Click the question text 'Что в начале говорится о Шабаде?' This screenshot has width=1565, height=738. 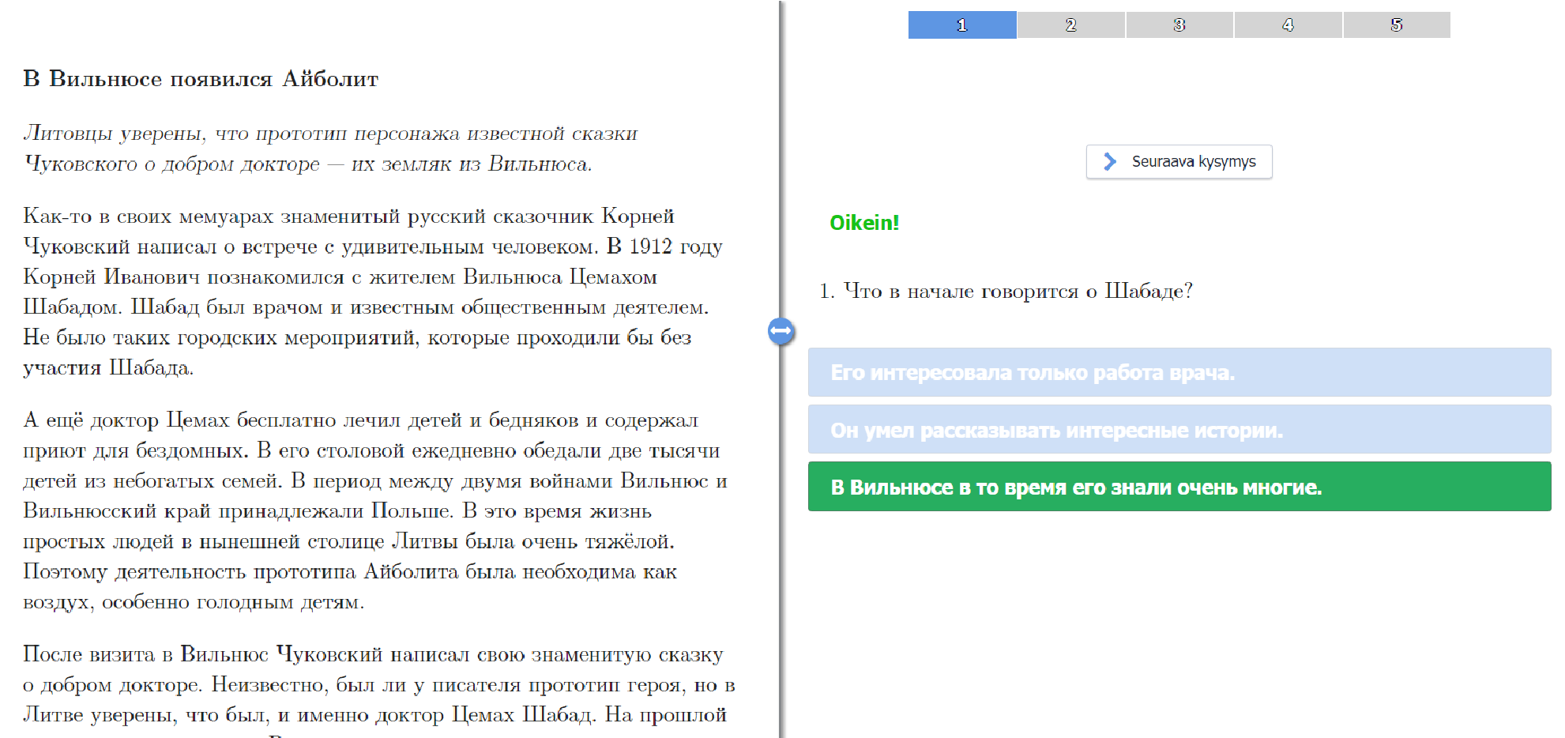1017,292
